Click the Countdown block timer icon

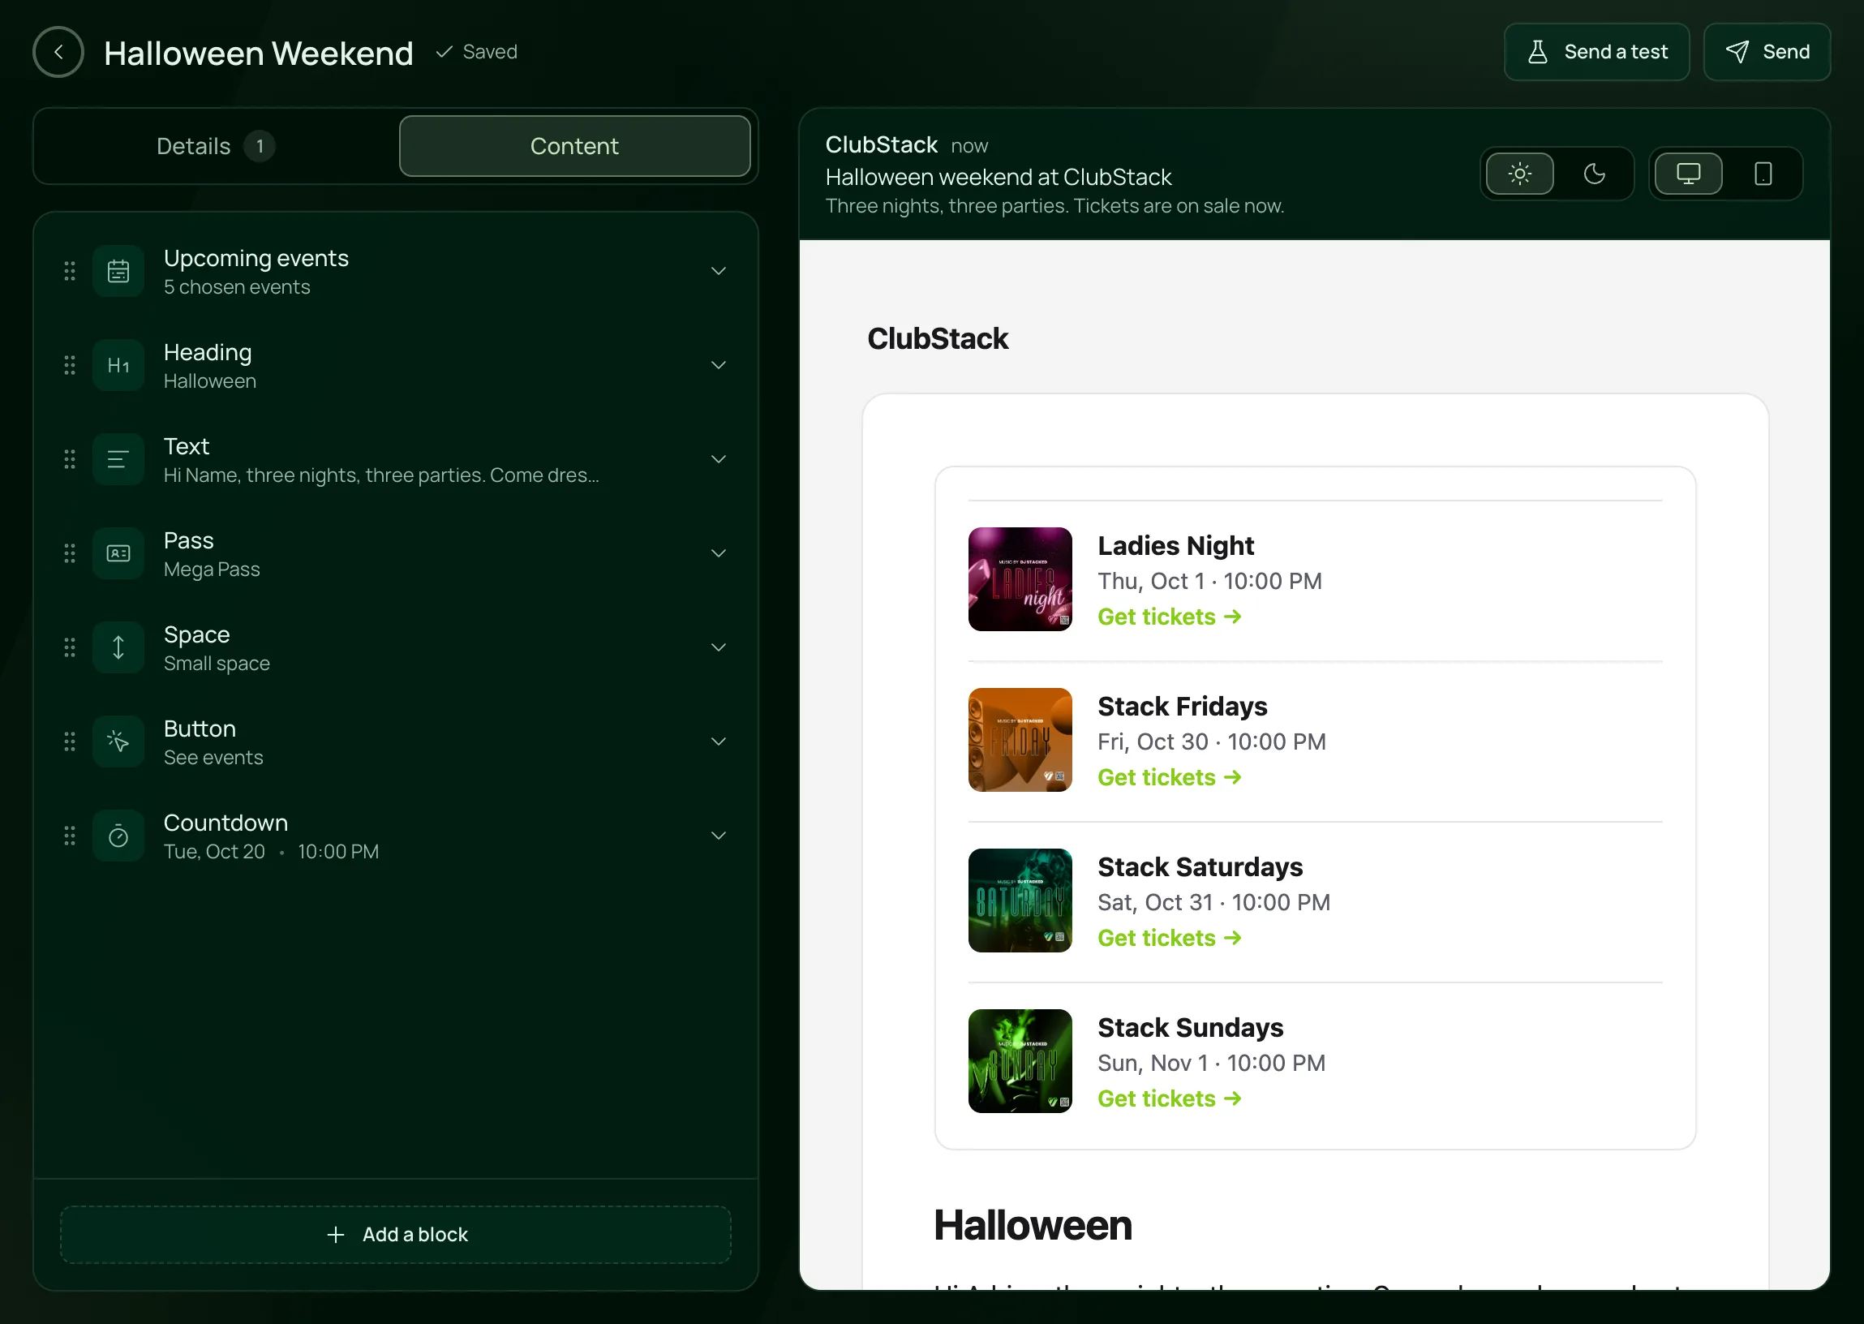(118, 836)
